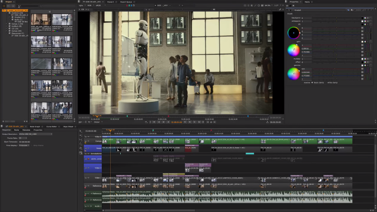
Task: Open the Frame Rate dropdown
Action: click(23, 138)
